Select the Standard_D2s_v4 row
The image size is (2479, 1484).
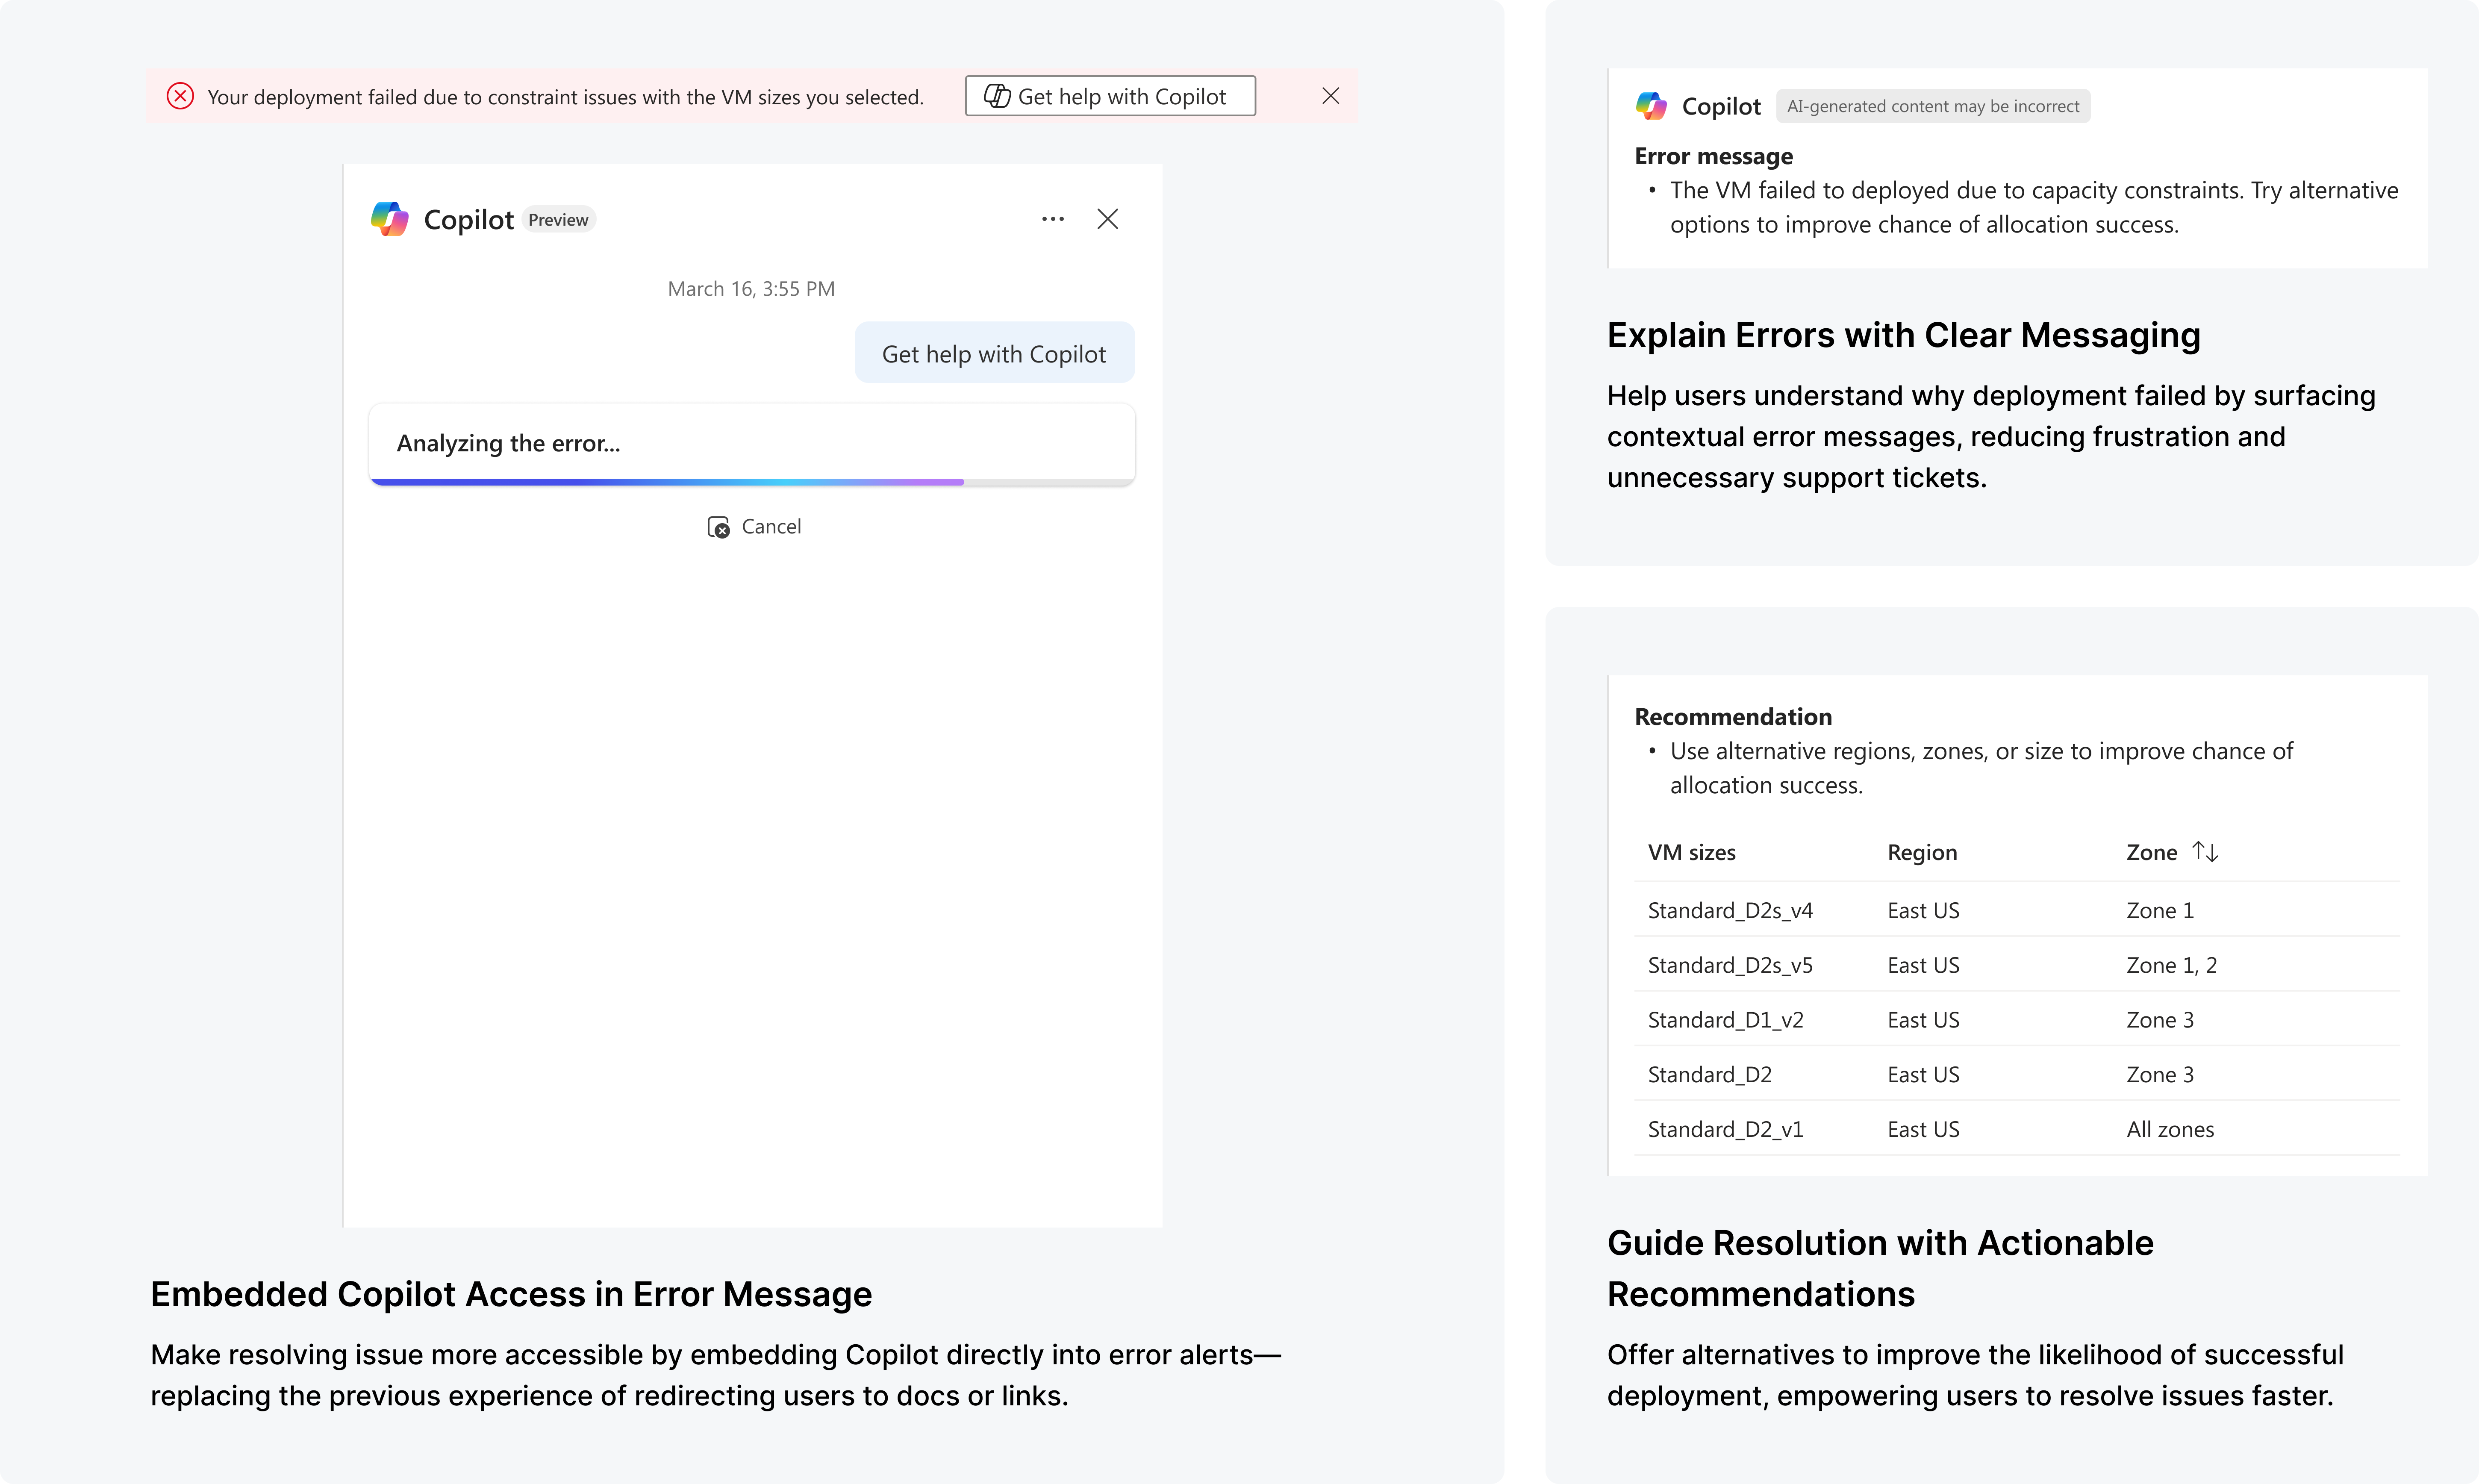2017,910
